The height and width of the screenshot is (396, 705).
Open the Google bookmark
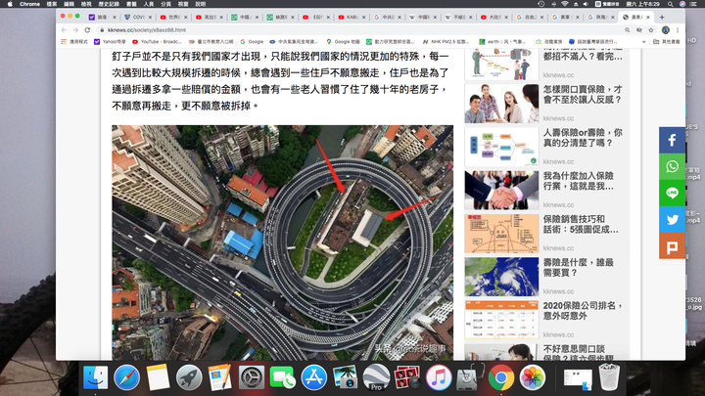coord(252,42)
